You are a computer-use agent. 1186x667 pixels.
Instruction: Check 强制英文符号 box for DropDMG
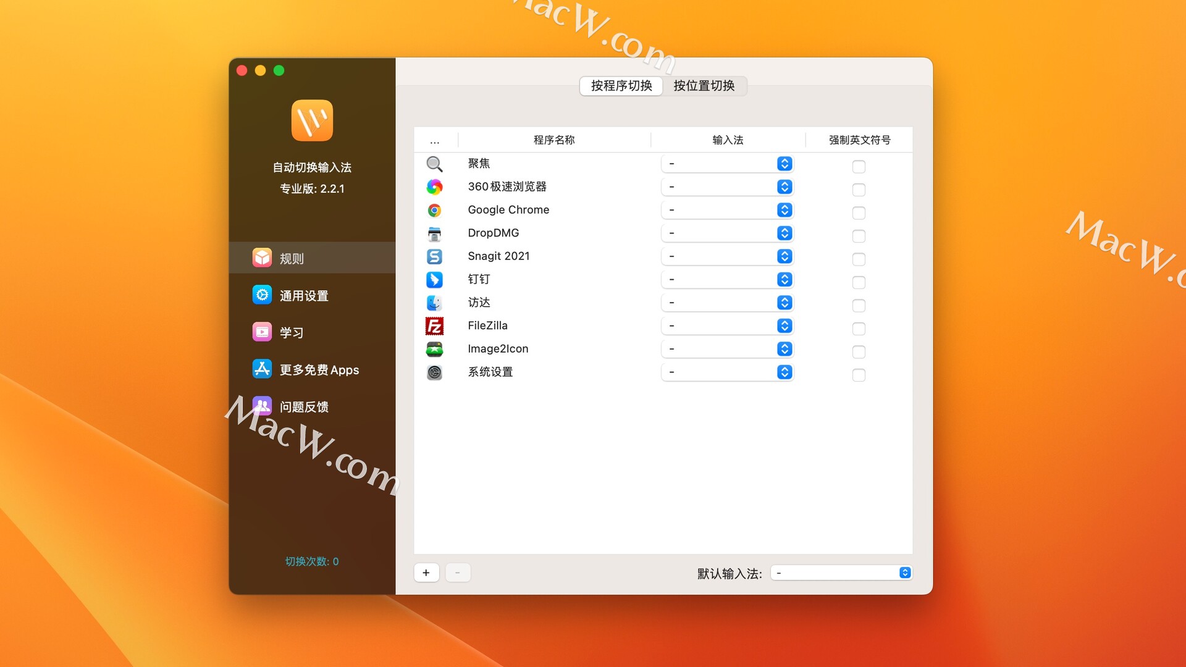pyautogui.click(x=859, y=236)
